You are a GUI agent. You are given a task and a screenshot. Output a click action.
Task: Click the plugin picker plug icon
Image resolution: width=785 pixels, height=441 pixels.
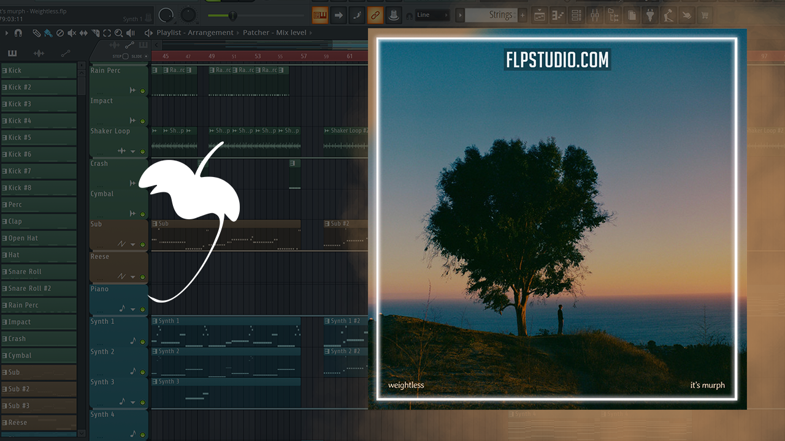point(649,15)
